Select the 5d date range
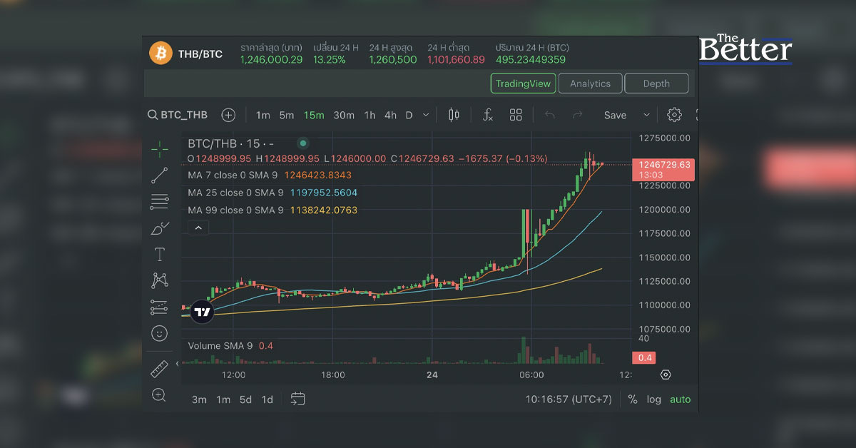 245,399
